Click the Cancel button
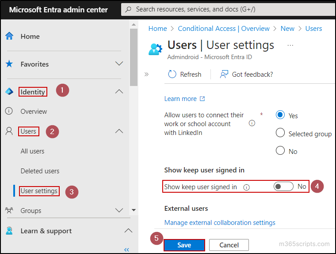Viewport: 336px width, 254px height. 229,245
